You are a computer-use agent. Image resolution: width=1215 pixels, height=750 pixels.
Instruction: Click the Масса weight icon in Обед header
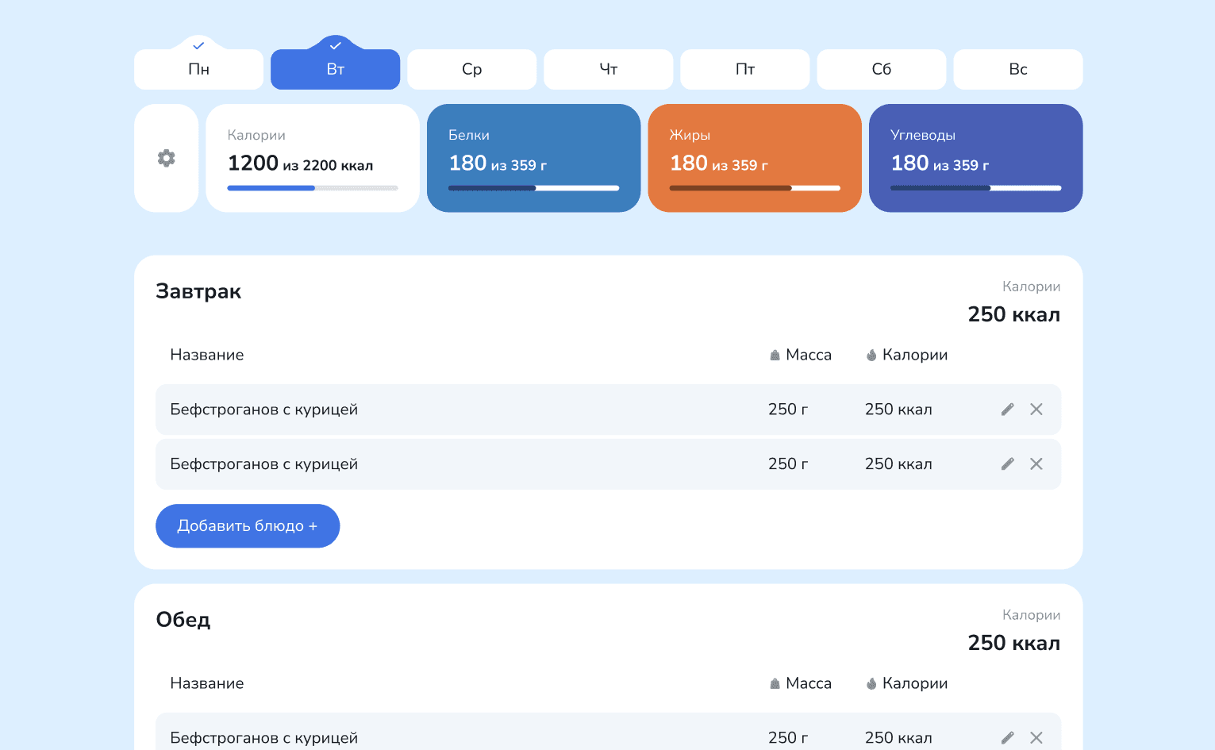coord(774,683)
